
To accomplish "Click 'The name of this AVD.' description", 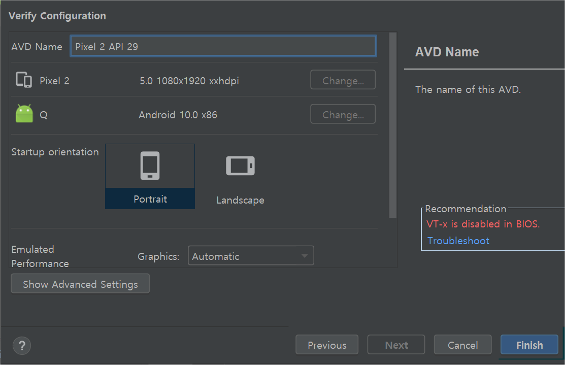I will point(468,89).
